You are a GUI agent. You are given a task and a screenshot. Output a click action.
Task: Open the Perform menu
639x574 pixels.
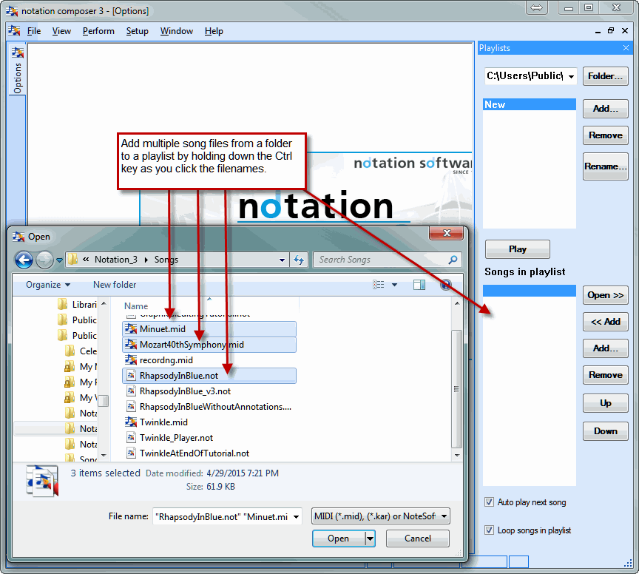click(98, 31)
